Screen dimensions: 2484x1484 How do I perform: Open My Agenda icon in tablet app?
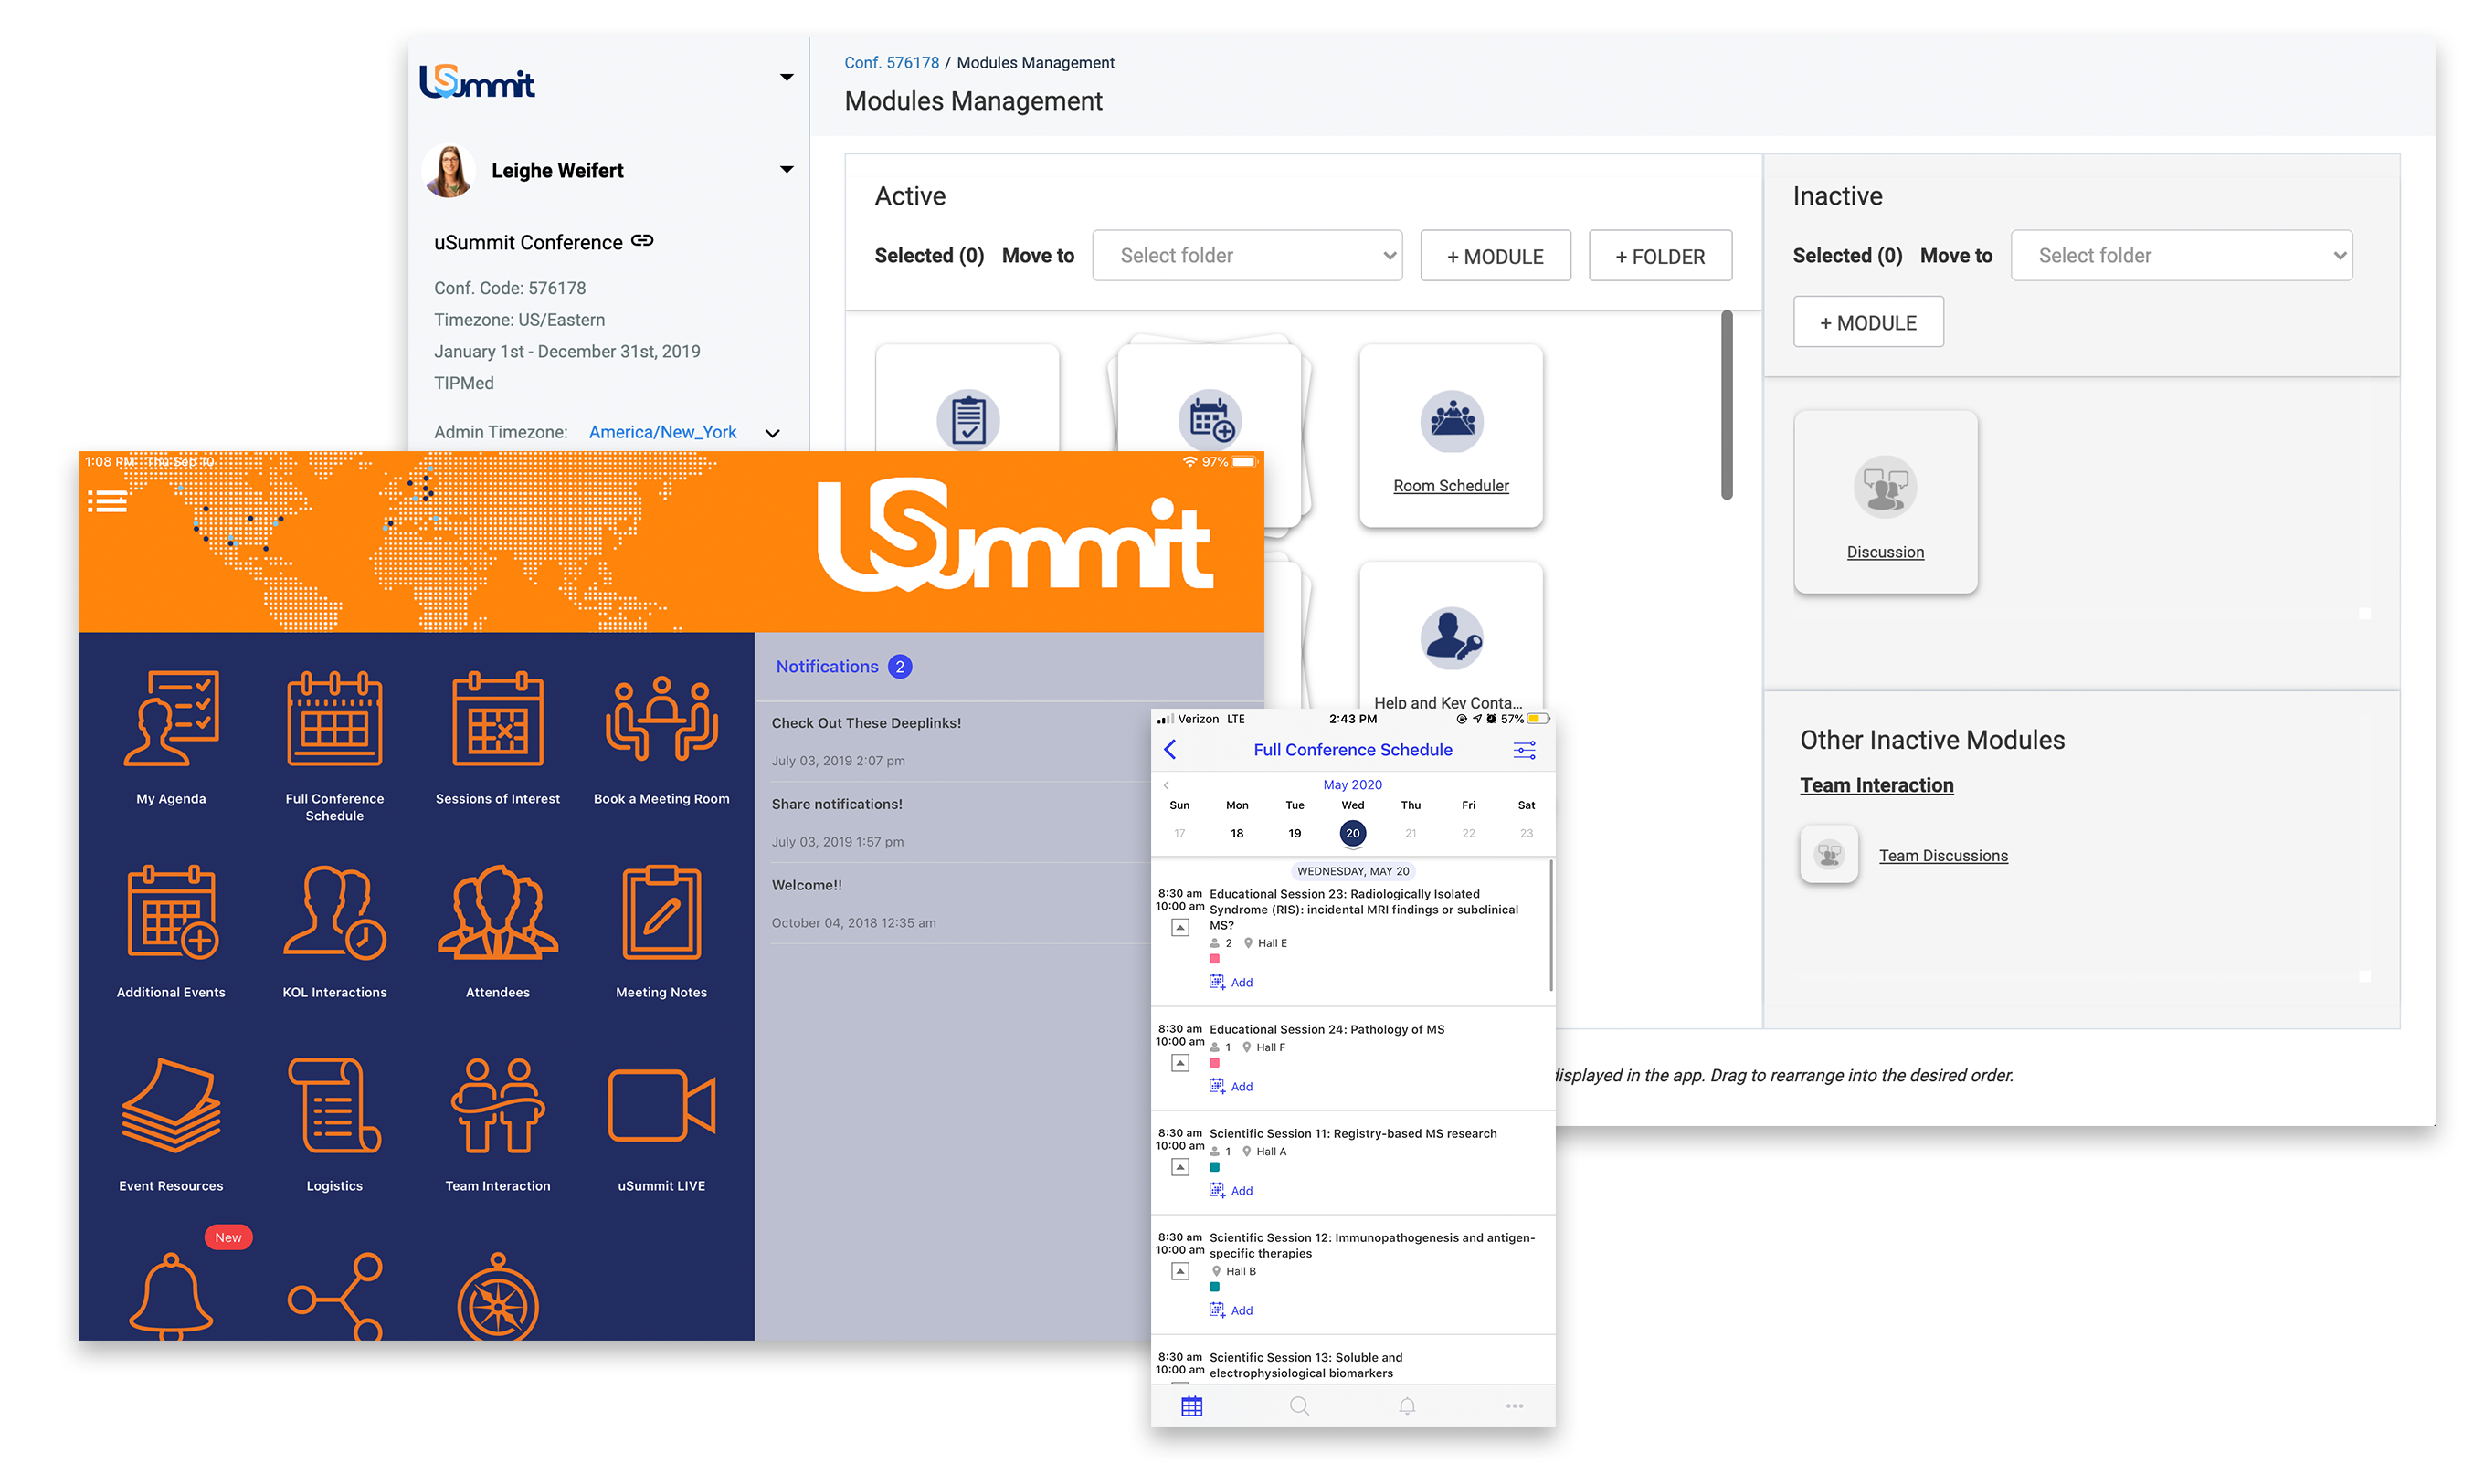point(171,718)
